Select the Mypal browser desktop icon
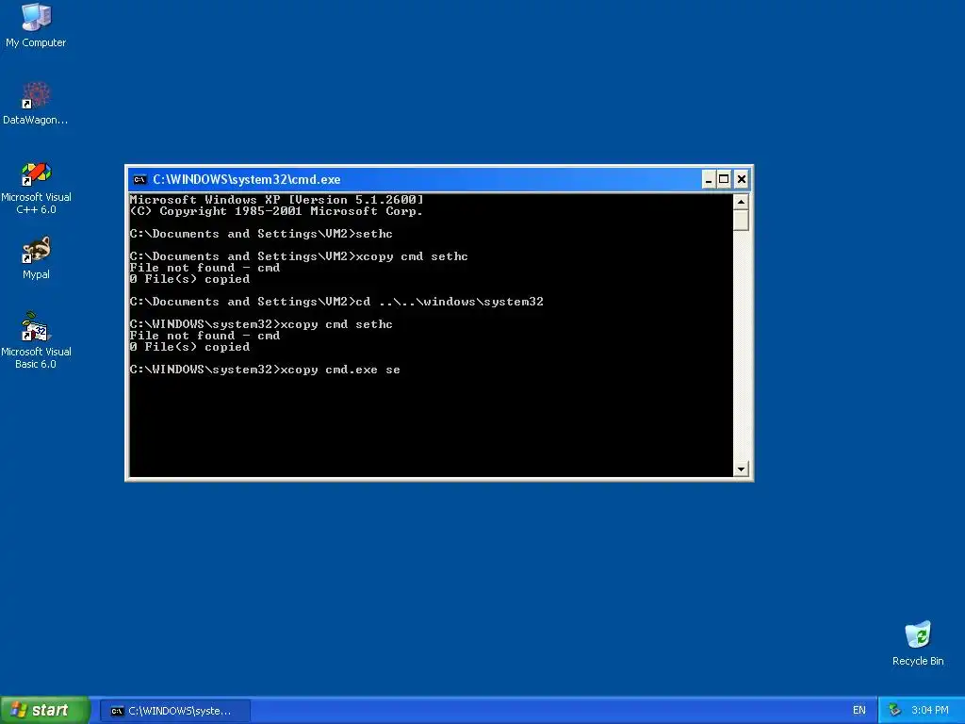Image resolution: width=965 pixels, height=724 pixels. [x=36, y=258]
